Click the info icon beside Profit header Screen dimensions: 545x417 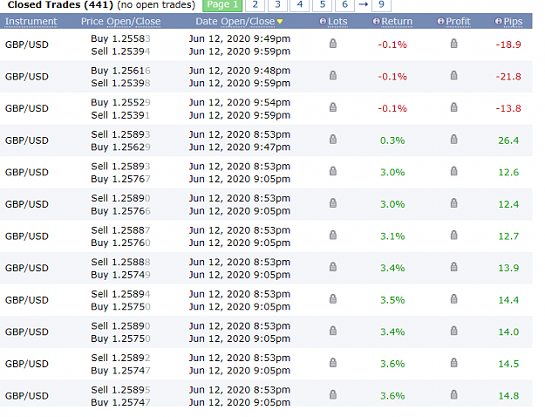(440, 22)
